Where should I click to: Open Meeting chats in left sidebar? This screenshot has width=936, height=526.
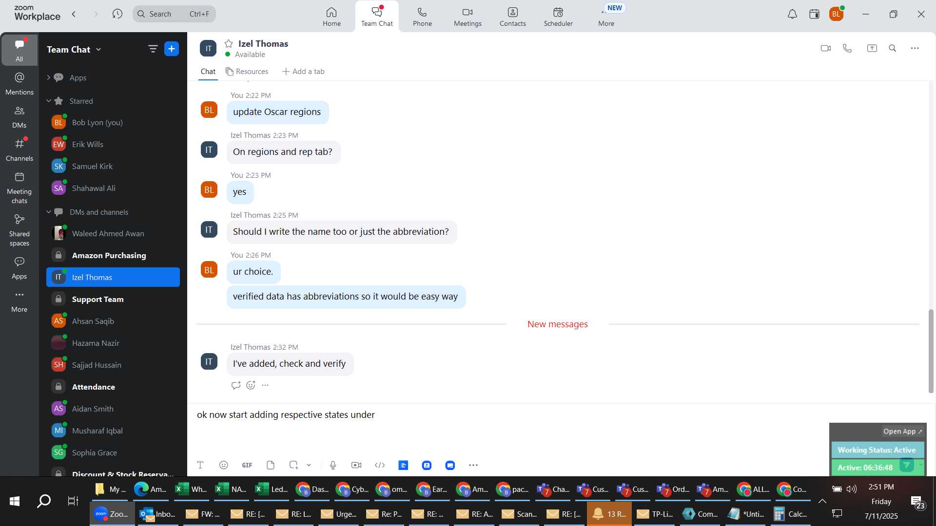19,188
